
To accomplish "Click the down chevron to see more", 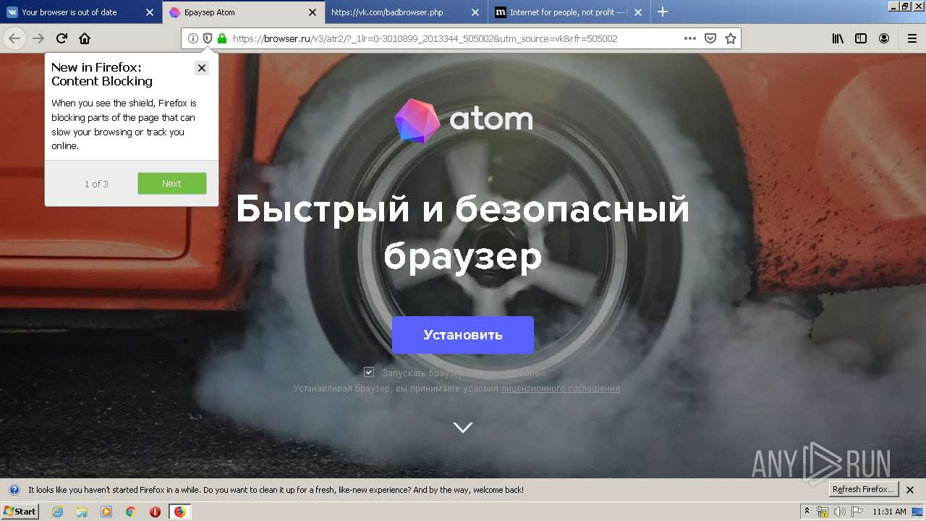I will tap(463, 428).
